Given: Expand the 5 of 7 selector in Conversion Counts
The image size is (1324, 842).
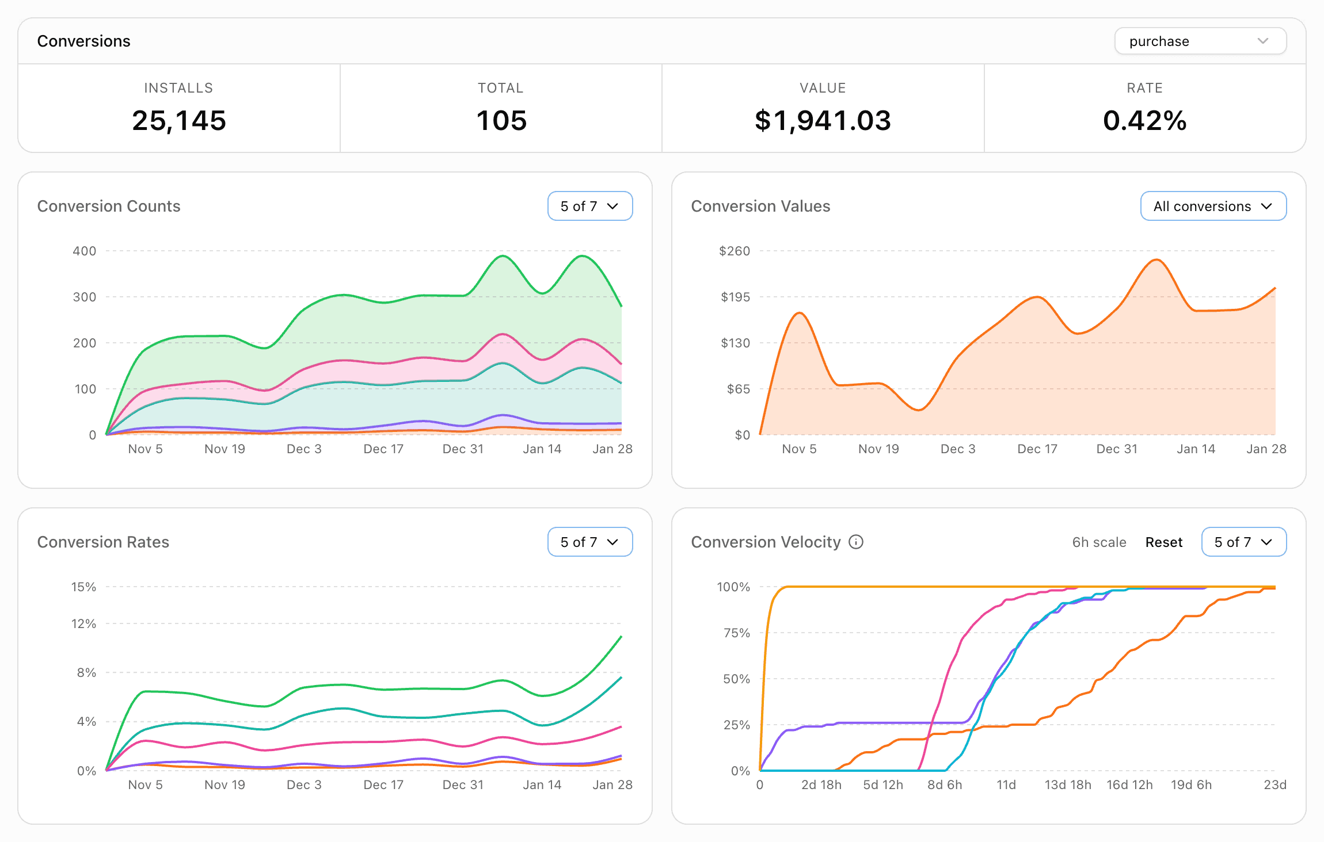Looking at the screenshot, I should [589, 205].
